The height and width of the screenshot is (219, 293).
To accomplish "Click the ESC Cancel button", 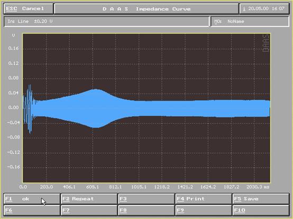I will coord(29,9).
